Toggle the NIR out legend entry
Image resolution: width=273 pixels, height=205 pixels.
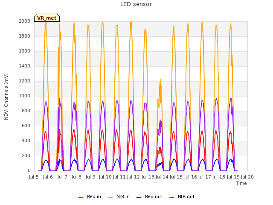point(182,196)
